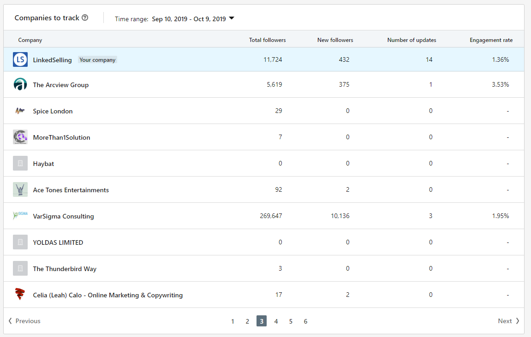Click the Ace Tones Entertainments logo
Image resolution: width=531 pixels, height=337 pixels.
click(x=20, y=189)
